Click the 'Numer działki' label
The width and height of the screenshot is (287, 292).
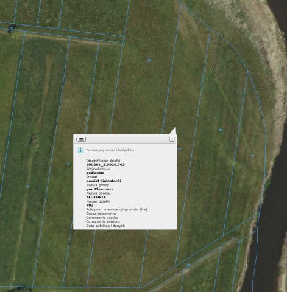98,201
